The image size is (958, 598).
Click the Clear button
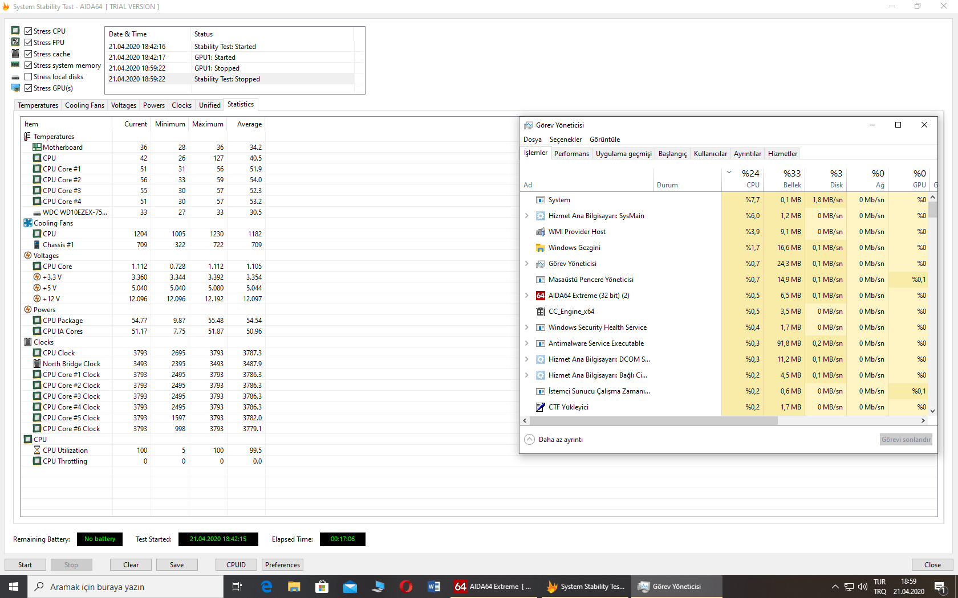tap(131, 565)
